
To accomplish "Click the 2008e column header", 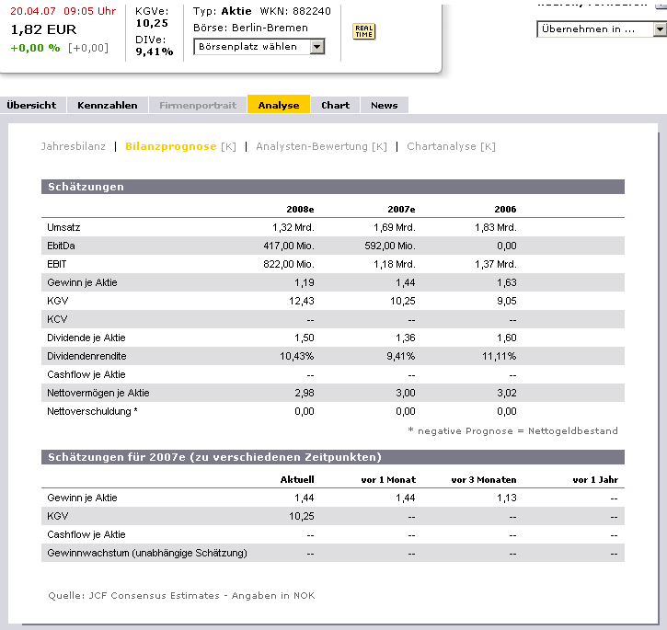I will click(299, 209).
